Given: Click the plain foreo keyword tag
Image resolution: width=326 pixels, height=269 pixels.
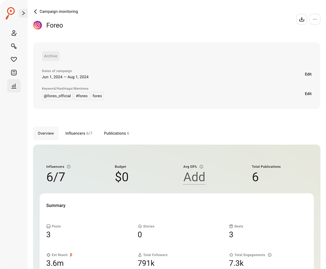Looking at the screenshot, I should (97, 96).
